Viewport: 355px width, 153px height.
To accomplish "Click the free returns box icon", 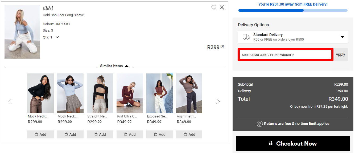I will (260, 124).
